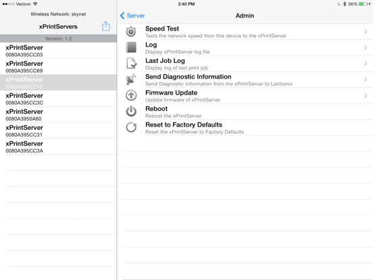
Task: Select xPrintServer 0080A3950A60
Action: [x=58, y=114]
